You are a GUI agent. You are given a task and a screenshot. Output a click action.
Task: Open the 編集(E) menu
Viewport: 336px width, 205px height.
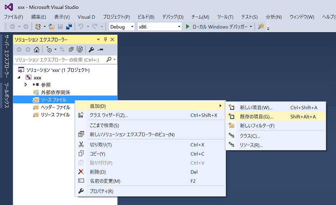[x=38, y=17]
